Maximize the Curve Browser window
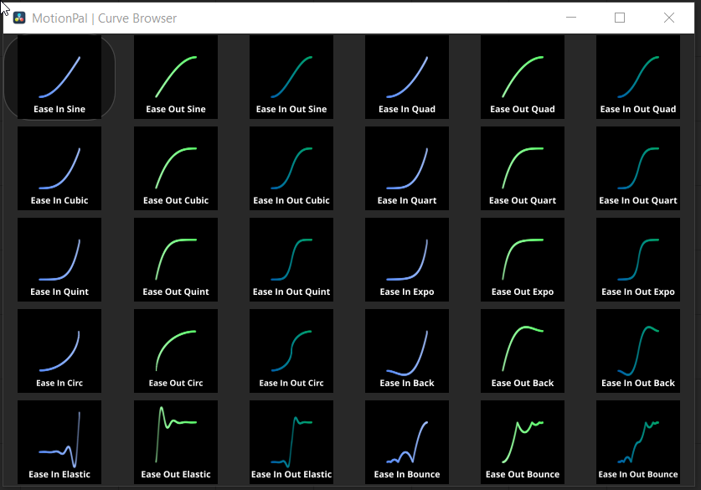This screenshot has width=701, height=490. (620, 18)
